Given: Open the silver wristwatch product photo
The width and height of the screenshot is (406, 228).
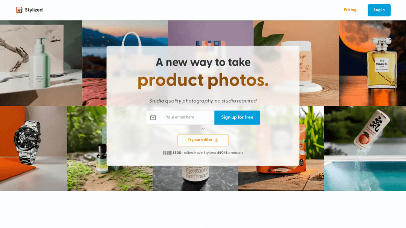Looking at the screenshot, I should point(33,148).
